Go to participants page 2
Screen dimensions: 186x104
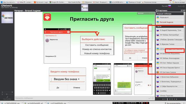pyautogui.click(x=170, y=99)
